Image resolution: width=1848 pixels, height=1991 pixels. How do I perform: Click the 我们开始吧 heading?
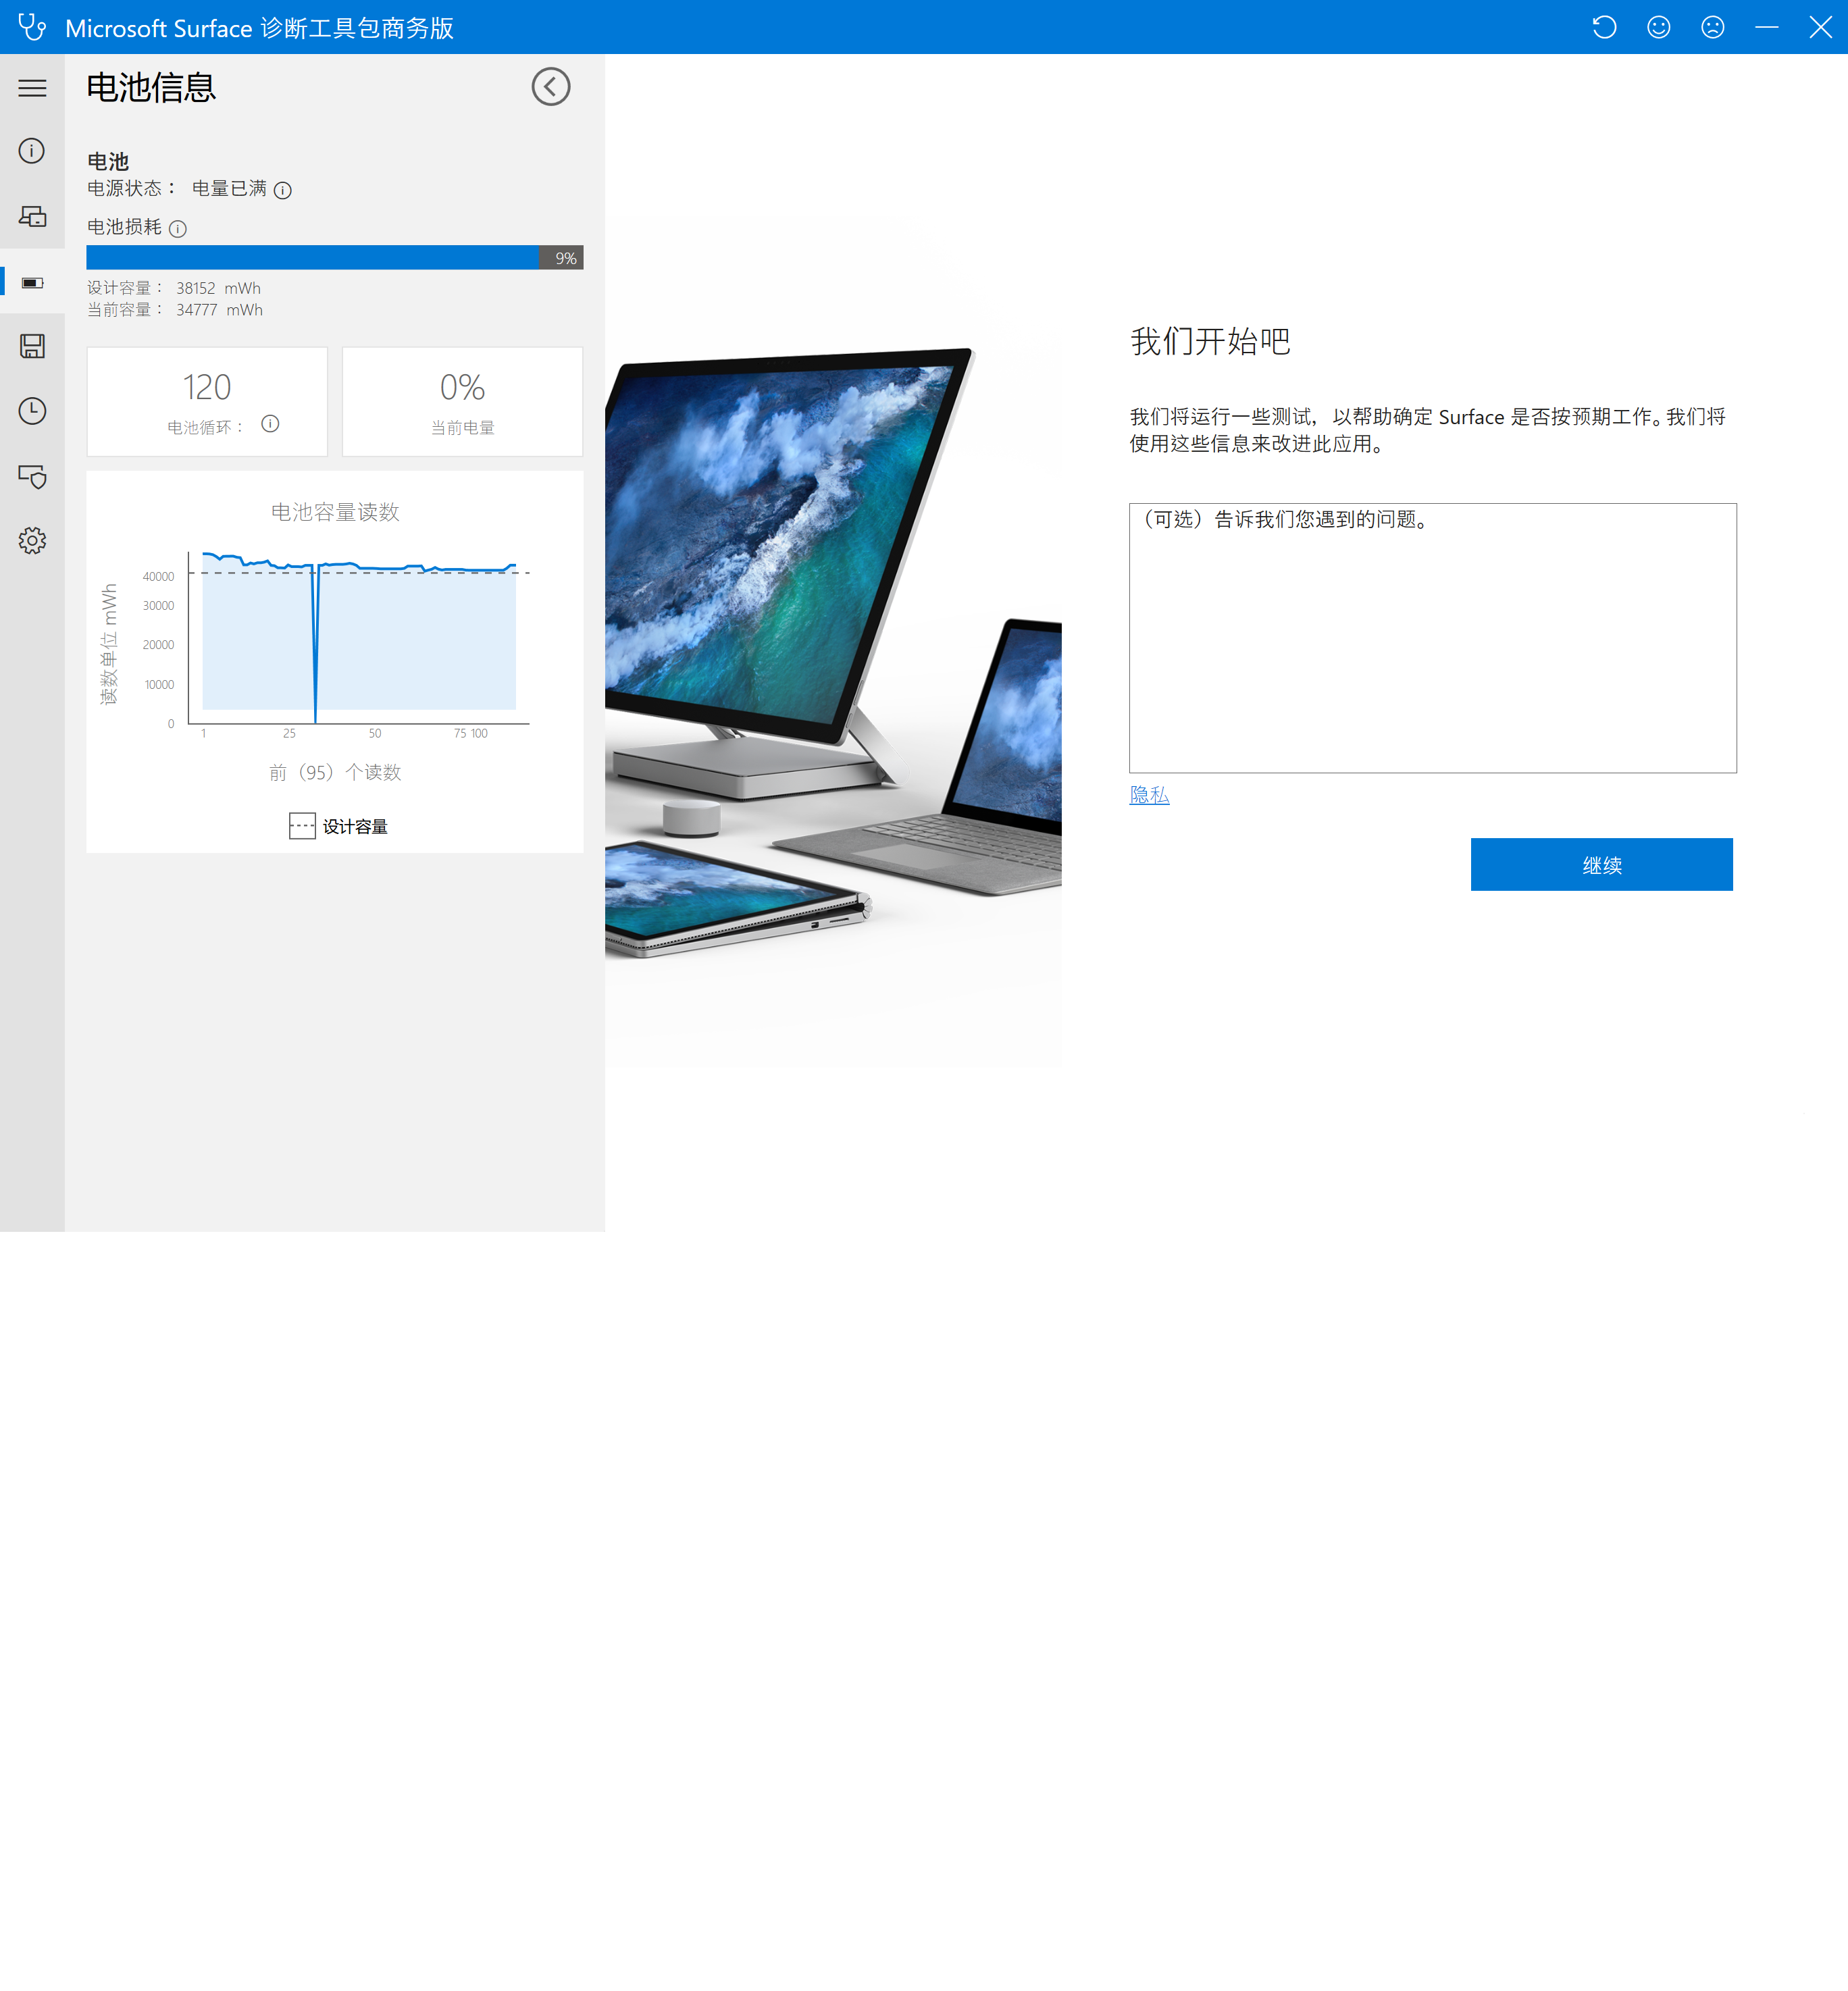[1210, 341]
